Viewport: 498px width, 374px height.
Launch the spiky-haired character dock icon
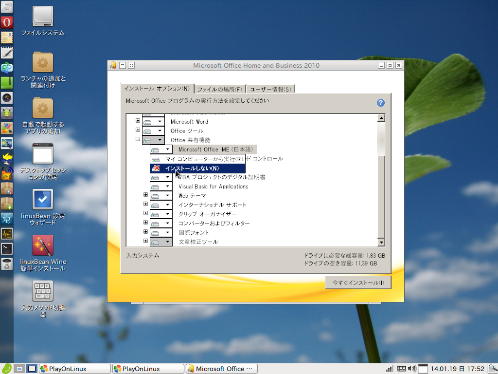tap(6, 158)
